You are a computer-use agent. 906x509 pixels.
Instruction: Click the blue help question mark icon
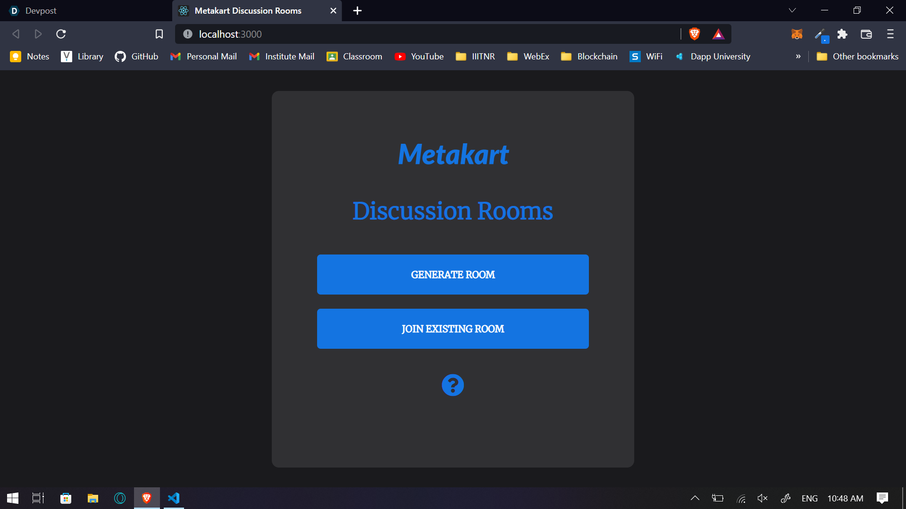453,385
